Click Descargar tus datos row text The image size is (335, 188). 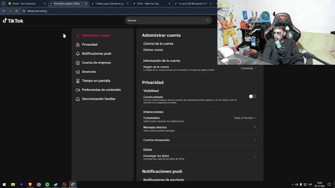[156, 156]
